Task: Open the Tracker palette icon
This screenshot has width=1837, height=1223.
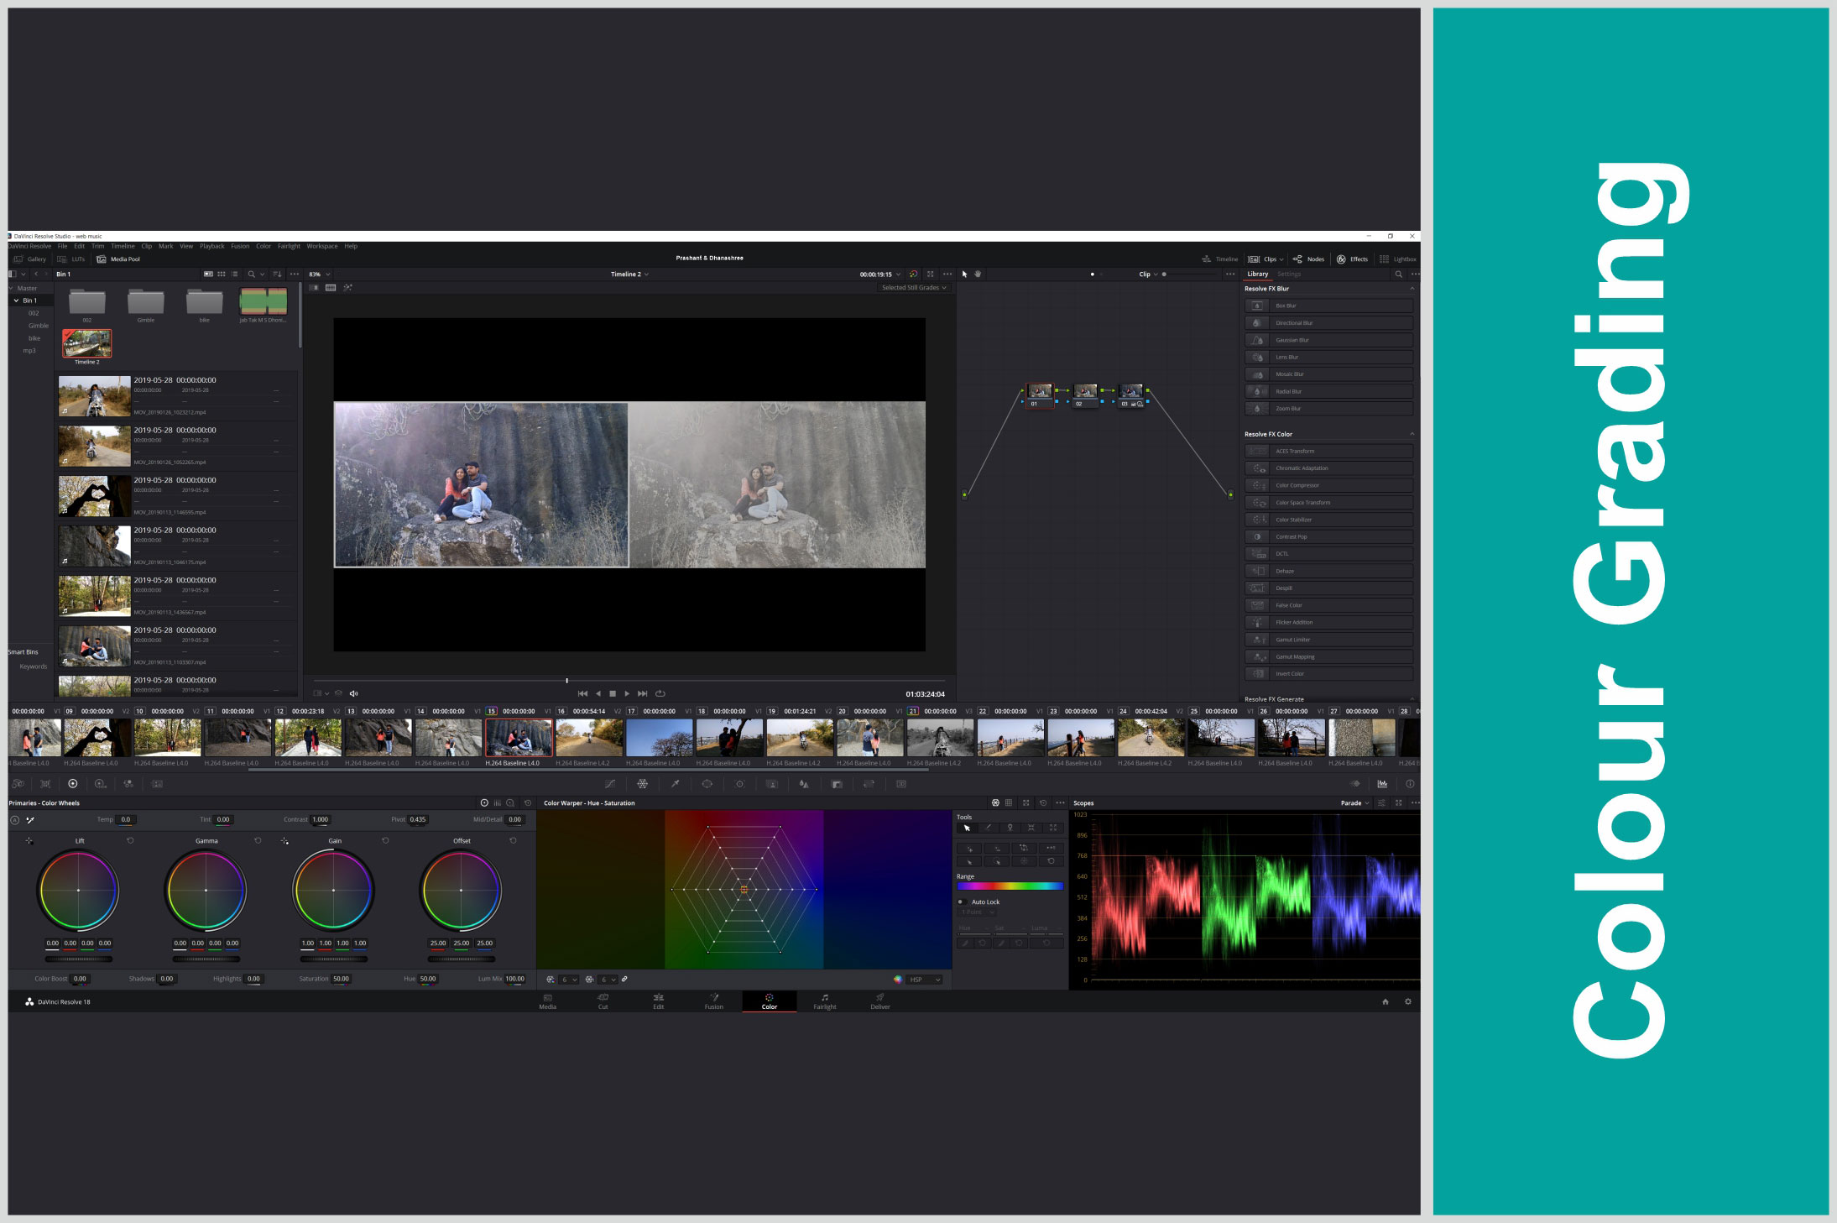Action: coord(739,784)
